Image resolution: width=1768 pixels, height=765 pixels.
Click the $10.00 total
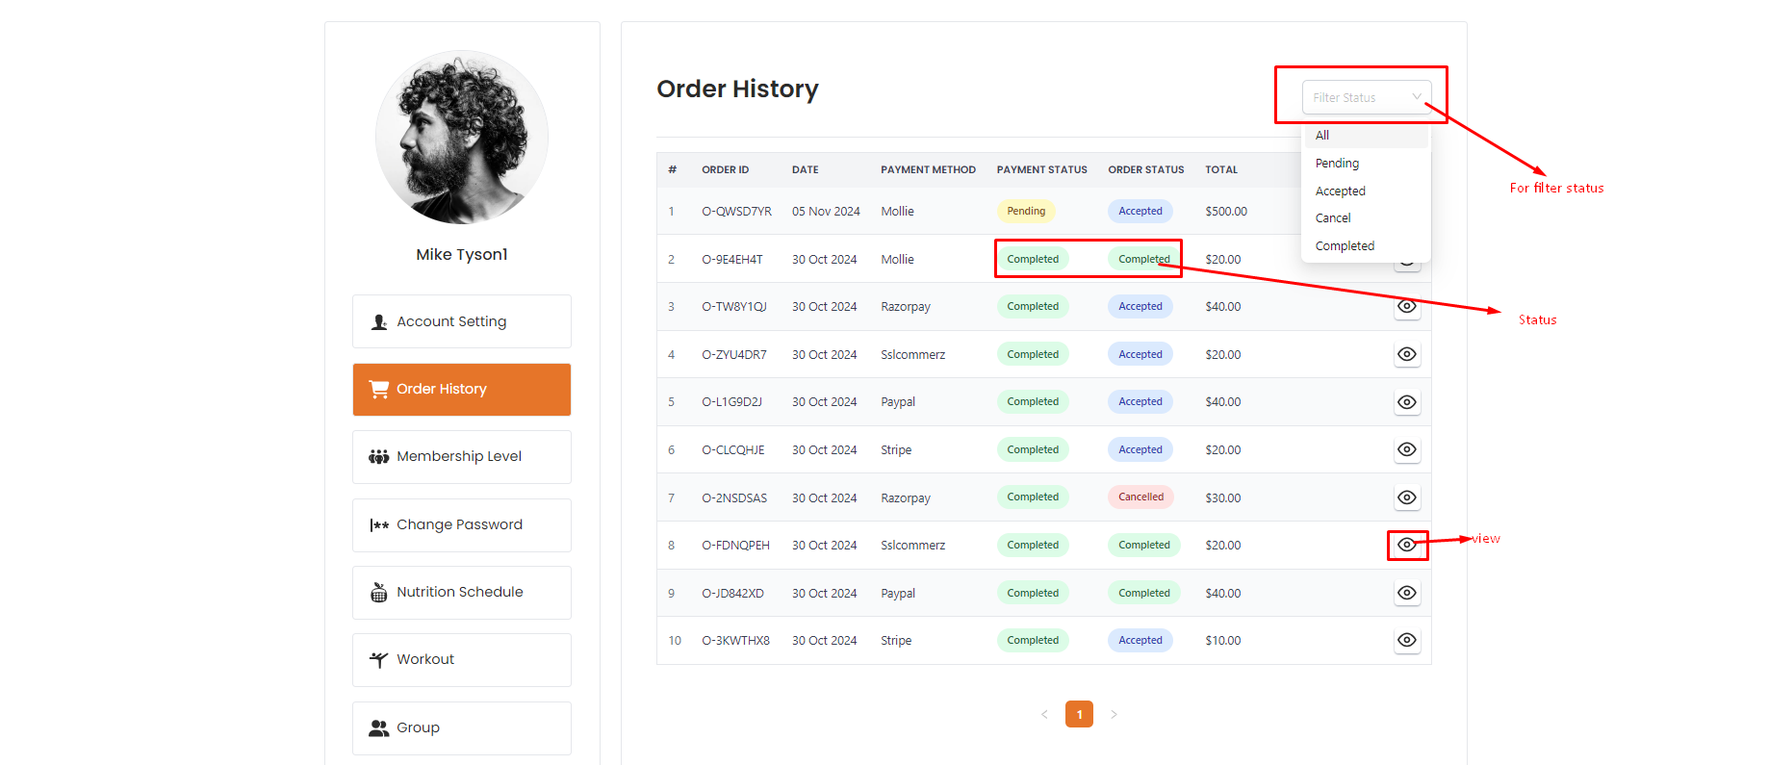click(1223, 641)
